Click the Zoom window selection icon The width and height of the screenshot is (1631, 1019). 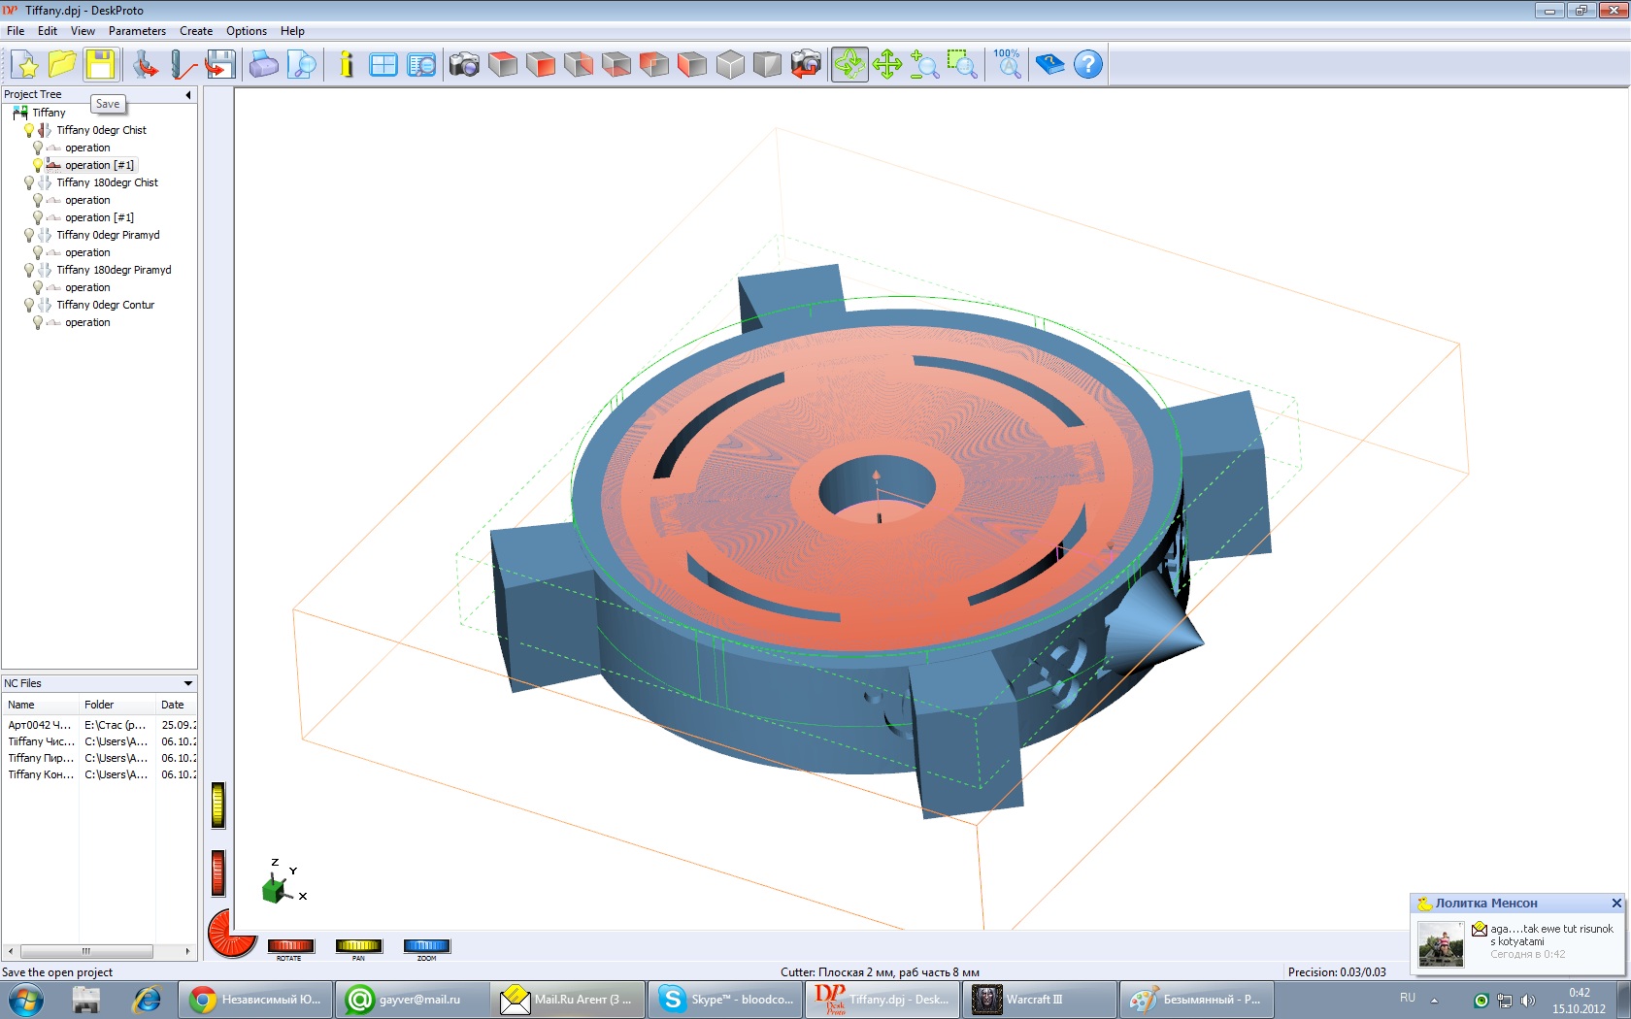click(x=961, y=65)
